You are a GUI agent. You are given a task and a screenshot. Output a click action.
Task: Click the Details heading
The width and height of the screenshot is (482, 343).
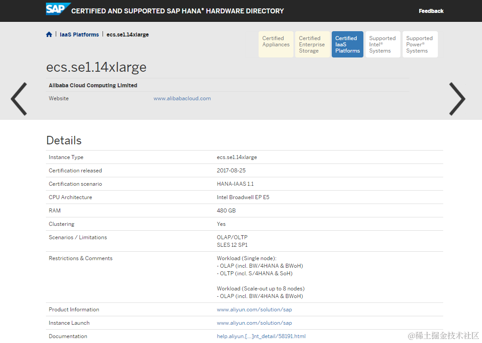tap(64, 140)
